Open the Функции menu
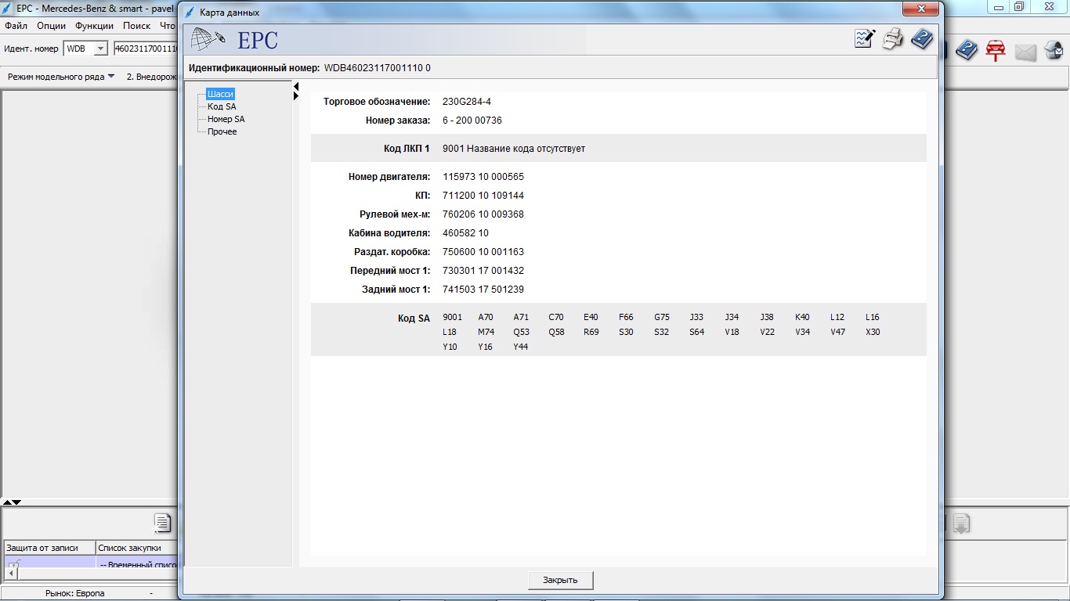This screenshot has width=1070, height=601. [95, 26]
